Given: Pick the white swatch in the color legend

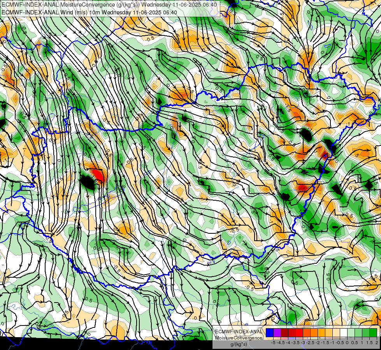Looking at the screenshot, I should click(x=344, y=332).
